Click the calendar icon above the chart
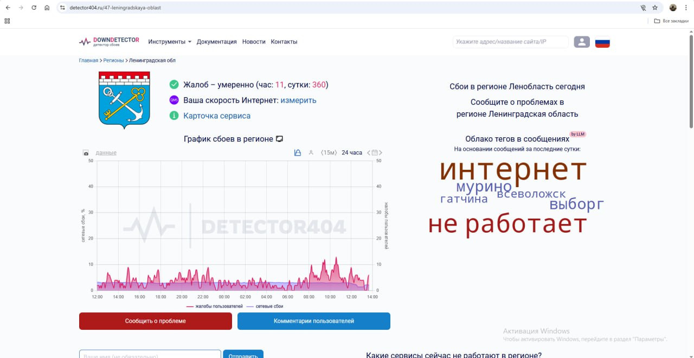 pos(375,153)
